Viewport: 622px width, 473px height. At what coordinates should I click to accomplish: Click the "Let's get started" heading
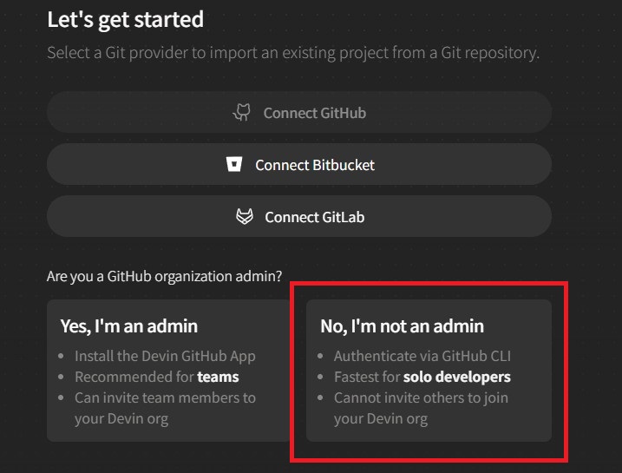[x=125, y=19]
